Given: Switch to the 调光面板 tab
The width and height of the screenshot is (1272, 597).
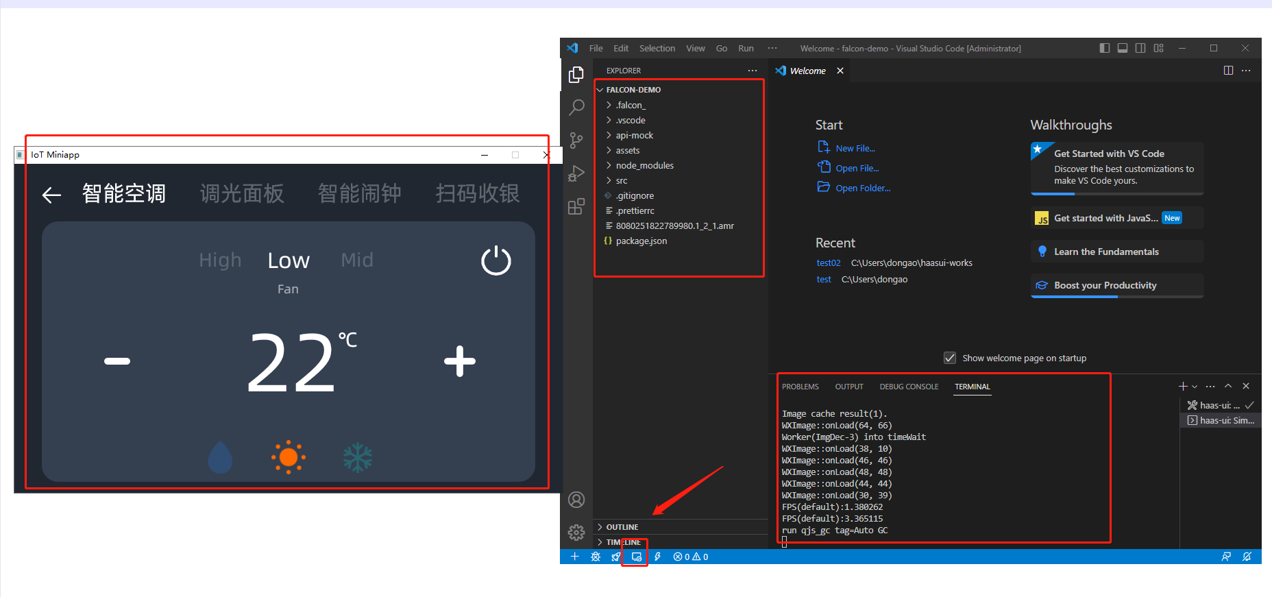Looking at the screenshot, I should [x=242, y=193].
